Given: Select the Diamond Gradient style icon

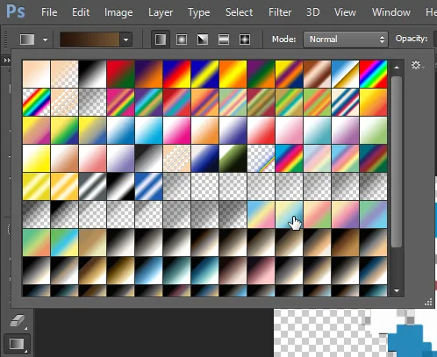Looking at the screenshot, I should point(245,39).
